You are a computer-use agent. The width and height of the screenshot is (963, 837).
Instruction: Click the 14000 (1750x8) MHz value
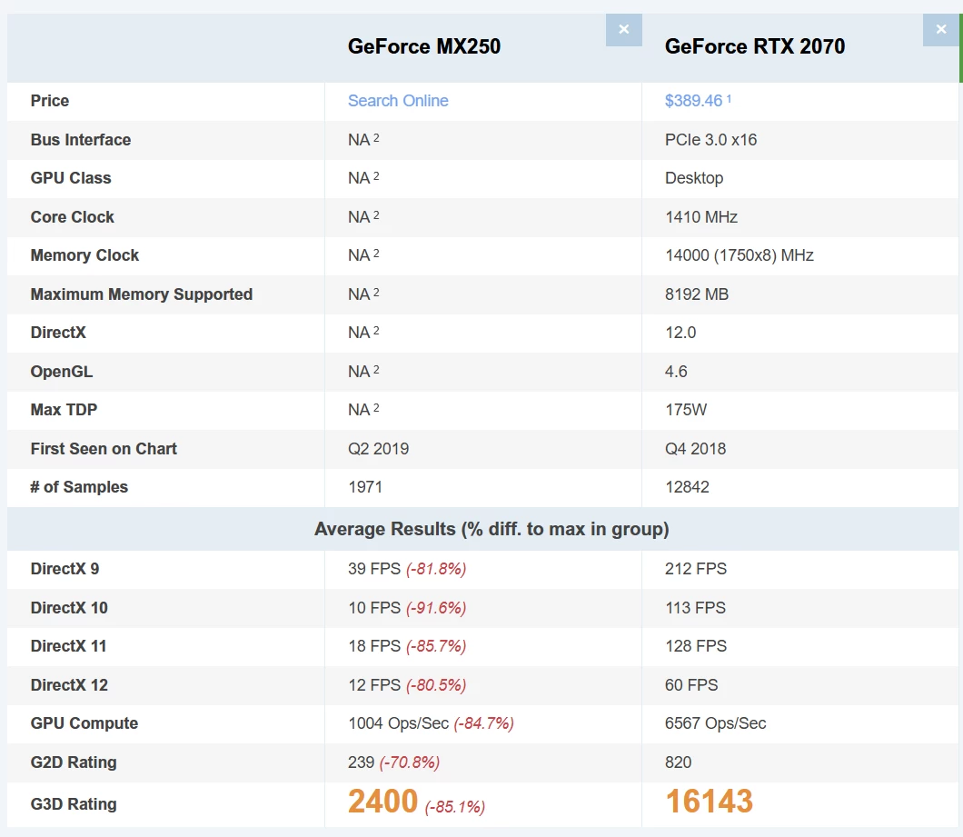point(740,255)
